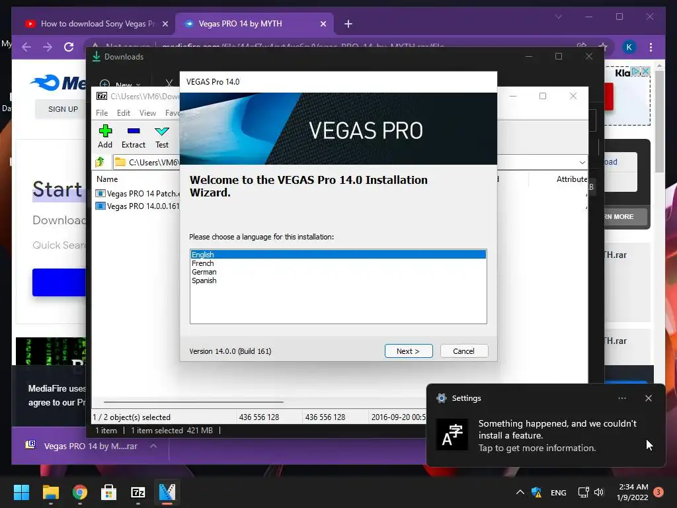Viewport: 677px width, 508px height.
Task: Click the Chrome tab search chevron
Action: pyautogui.click(x=558, y=17)
